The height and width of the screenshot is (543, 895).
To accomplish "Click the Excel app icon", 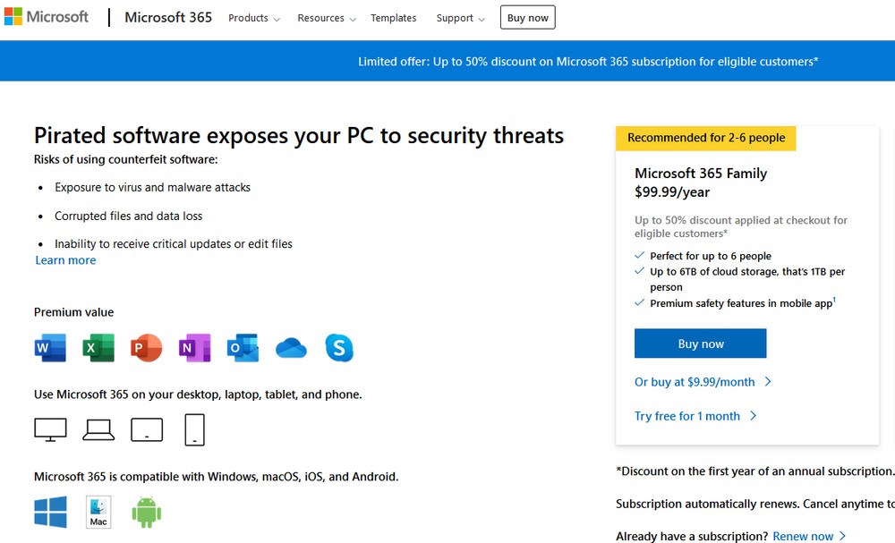I will pyautogui.click(x=98, y=347).
